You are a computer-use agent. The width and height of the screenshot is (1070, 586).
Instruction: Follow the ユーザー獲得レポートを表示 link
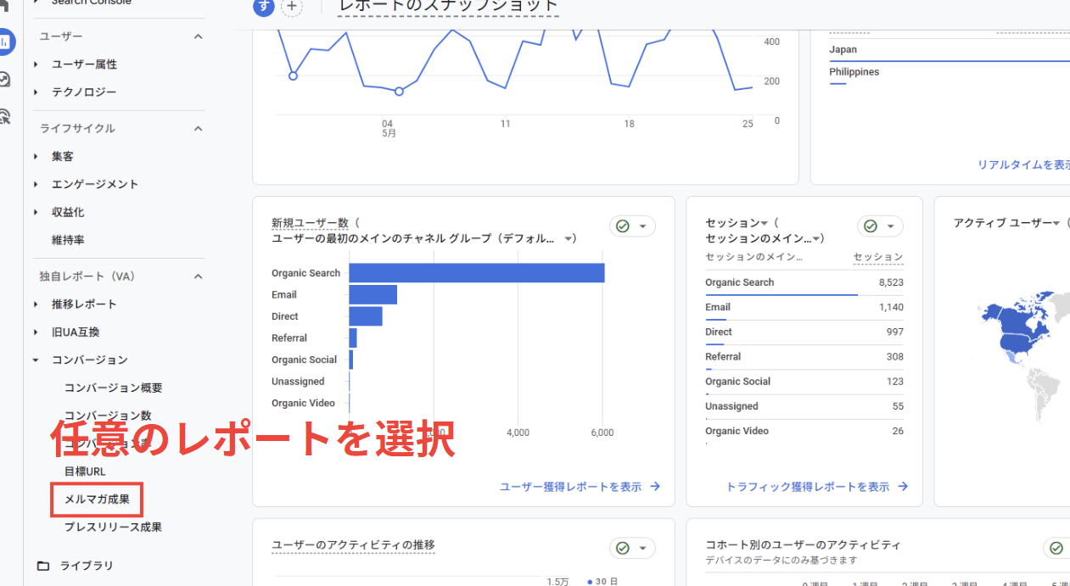[x=580, y=487]
